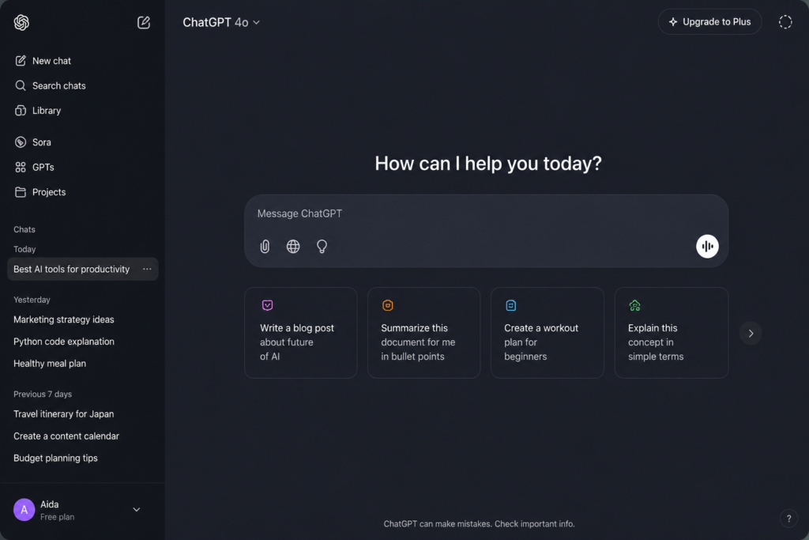Image resolution: width=809 pixels, height=540 pixels.
Task: Click the blue workout plan card icon
Action: [511, 305]
